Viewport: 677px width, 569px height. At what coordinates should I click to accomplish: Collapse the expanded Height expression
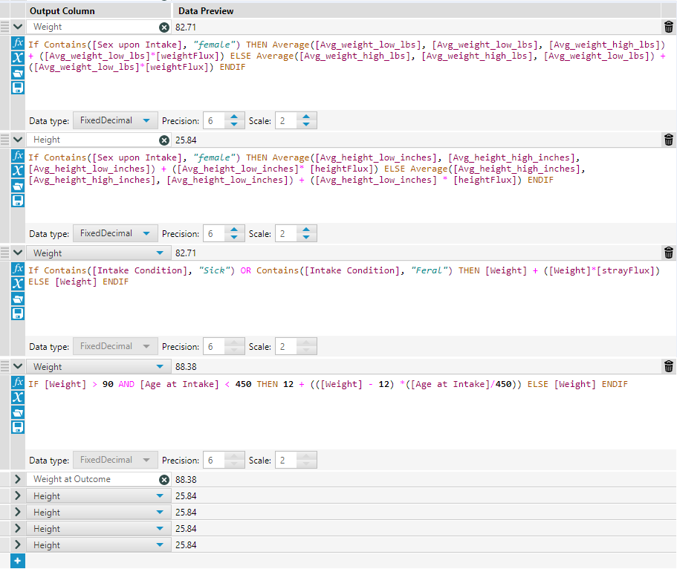coord(18,140)
